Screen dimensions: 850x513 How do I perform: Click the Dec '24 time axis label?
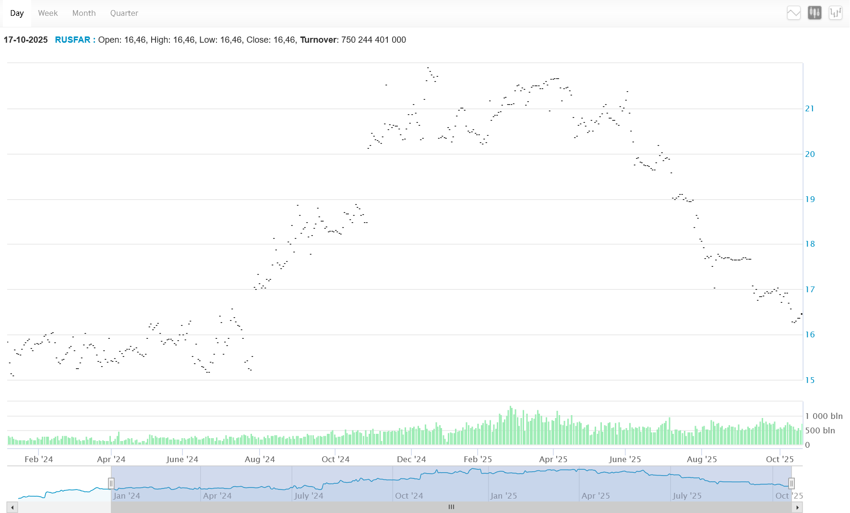411,459
